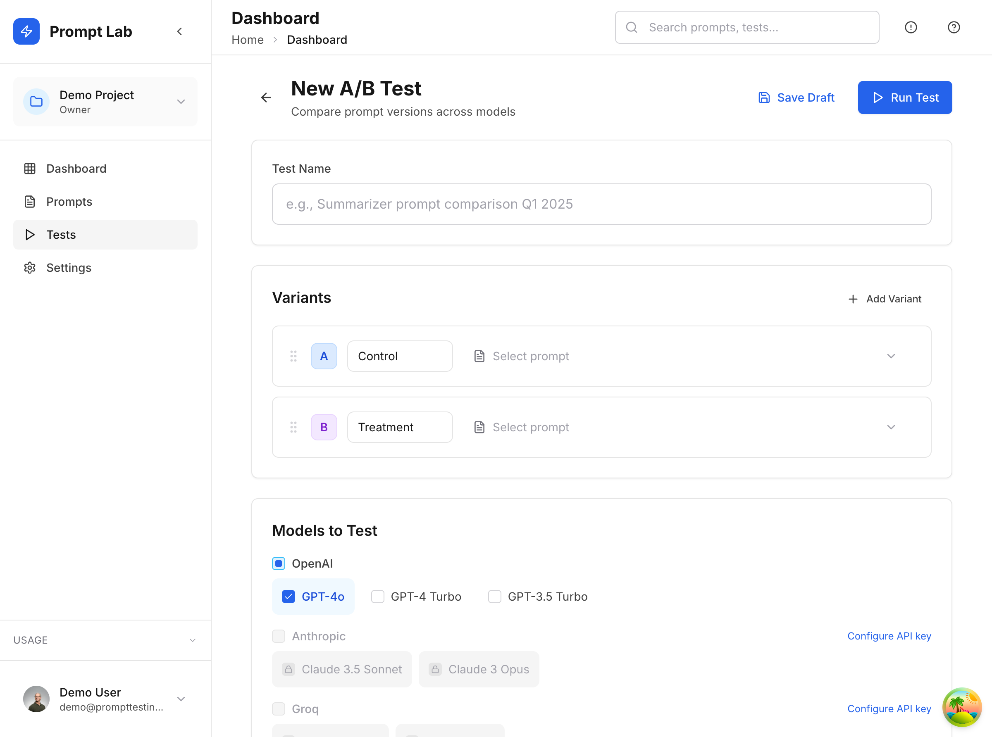
Task: Go to Prompts in the sidebar
Action: [x=69, y=202]
